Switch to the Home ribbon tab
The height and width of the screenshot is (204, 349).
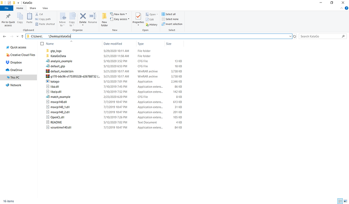pyautogui.click(x=20, y=8)
